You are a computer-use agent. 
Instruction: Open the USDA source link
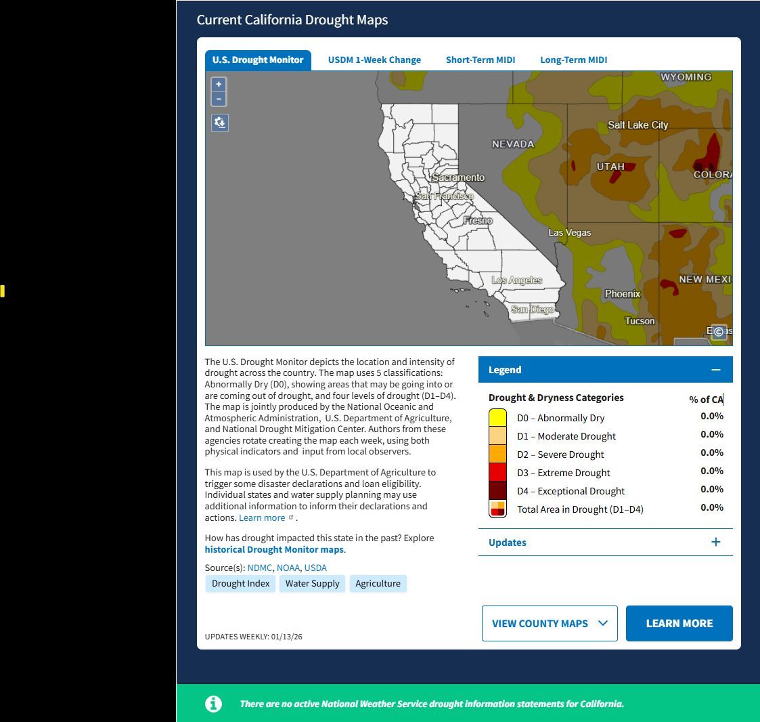click(x=315, y=568)
